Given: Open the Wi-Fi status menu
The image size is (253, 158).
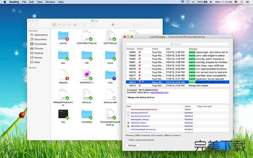Looking at the screenshot, I should [x=183, y=2].
